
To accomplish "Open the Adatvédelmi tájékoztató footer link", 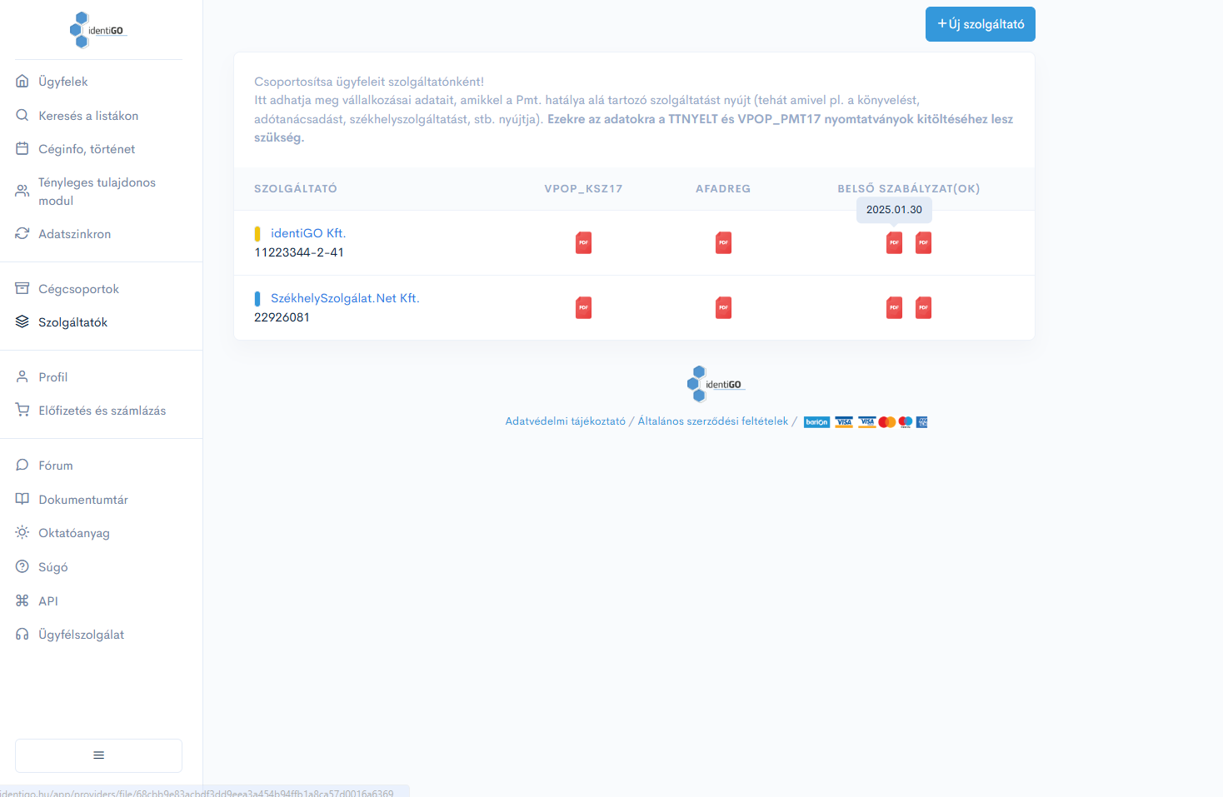I will point(565,421).
